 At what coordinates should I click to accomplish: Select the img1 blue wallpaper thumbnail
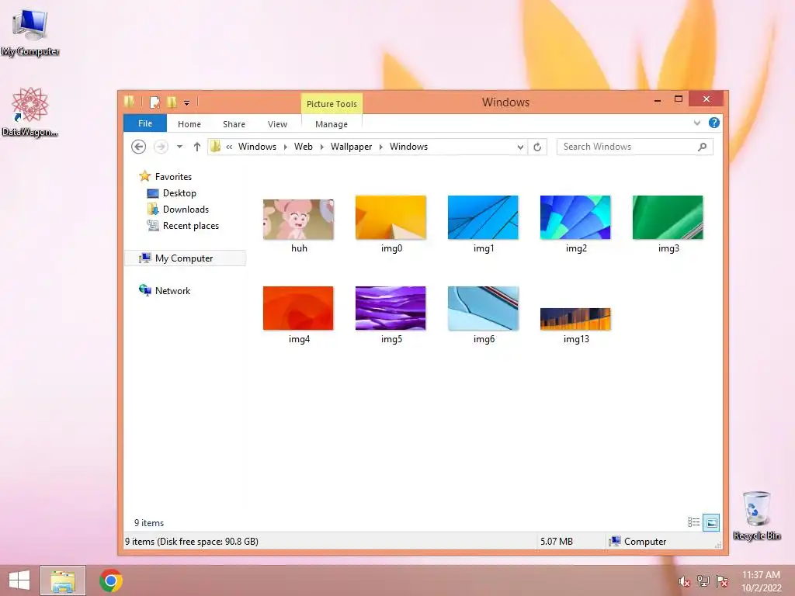tap(483, 217)
